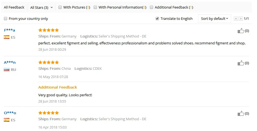Expand the Sort by default dropdown
257x131 pixels.
(215, 19)
